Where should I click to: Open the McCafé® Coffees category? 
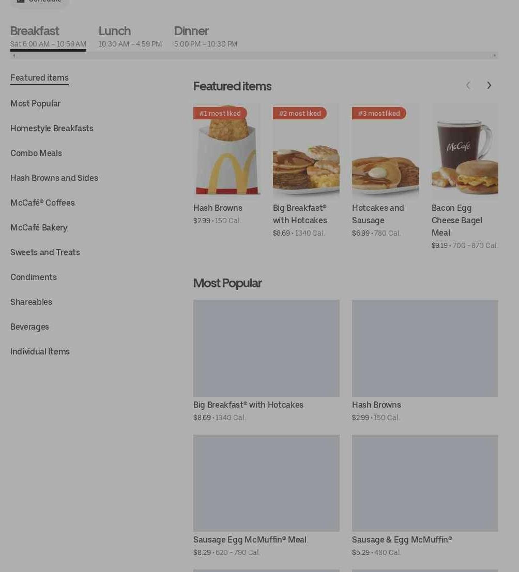42,203
